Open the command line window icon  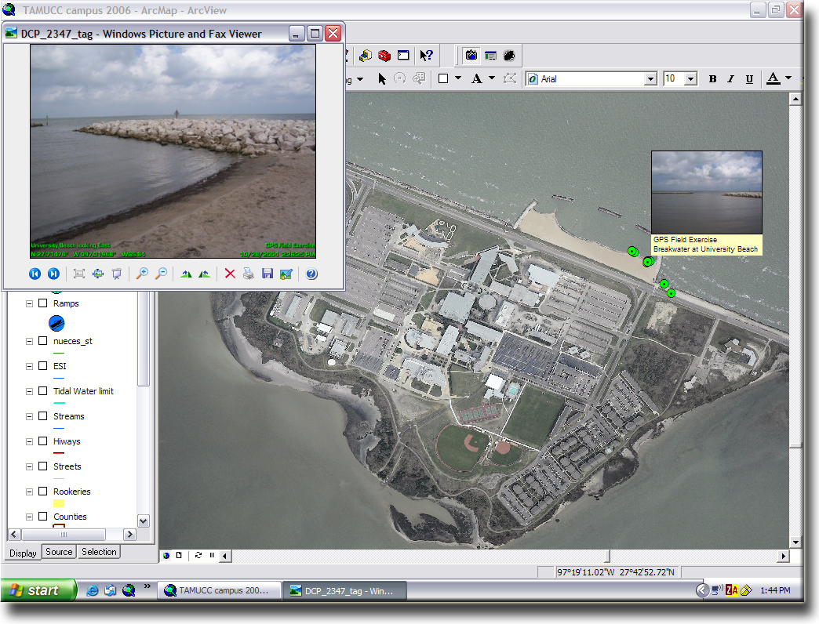[x=403, y=56]
